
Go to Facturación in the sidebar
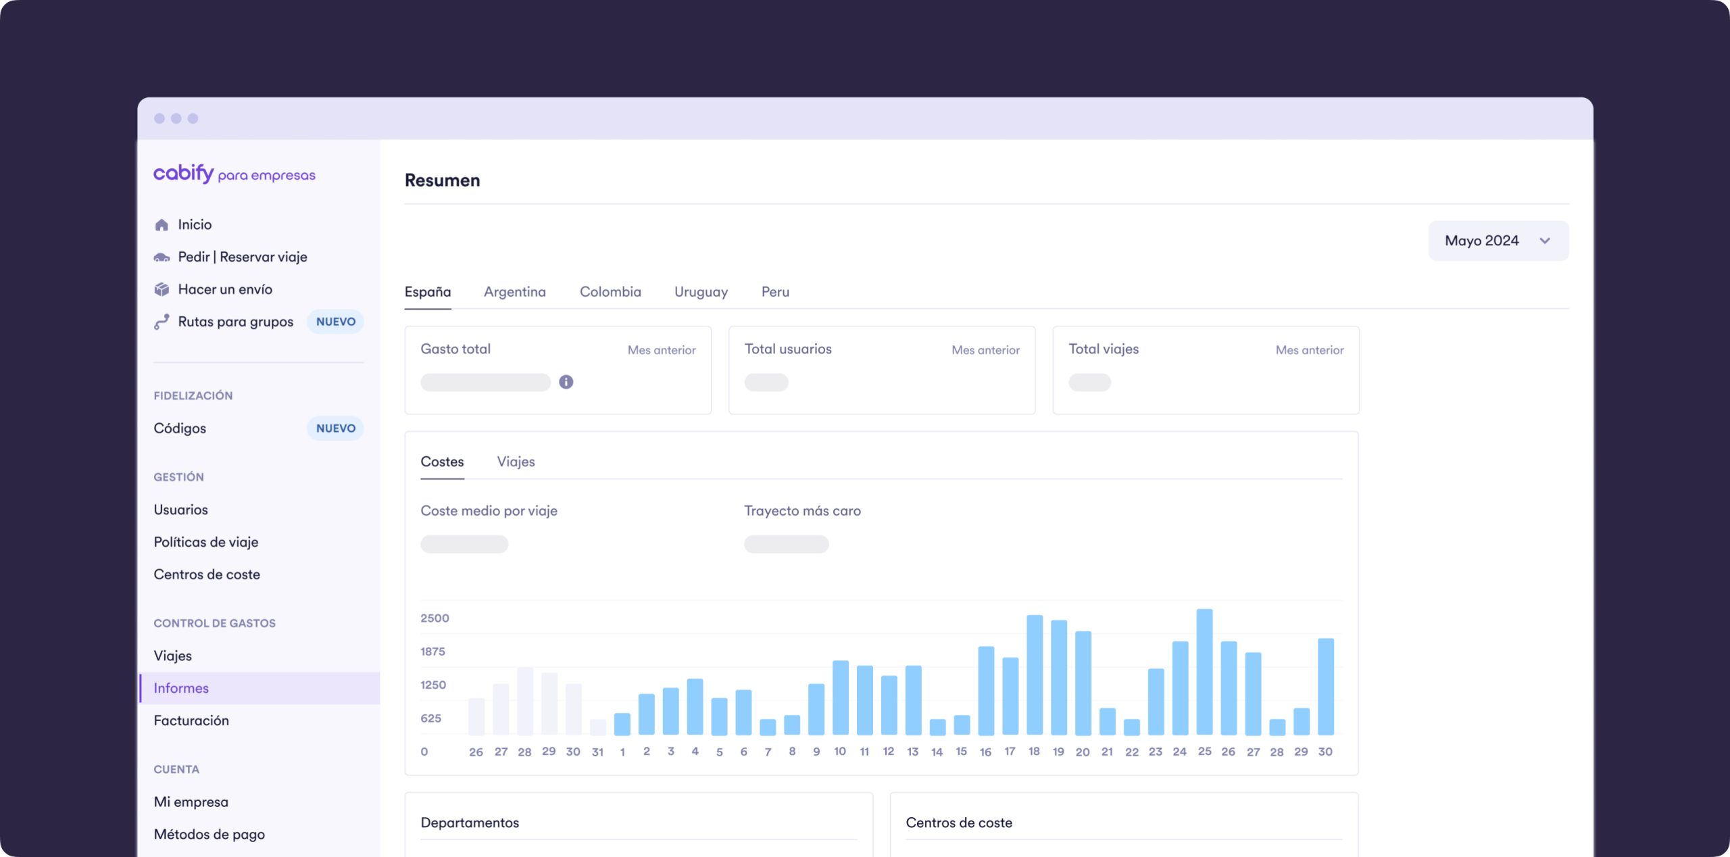pyautogui.click(x=191, y=720)
